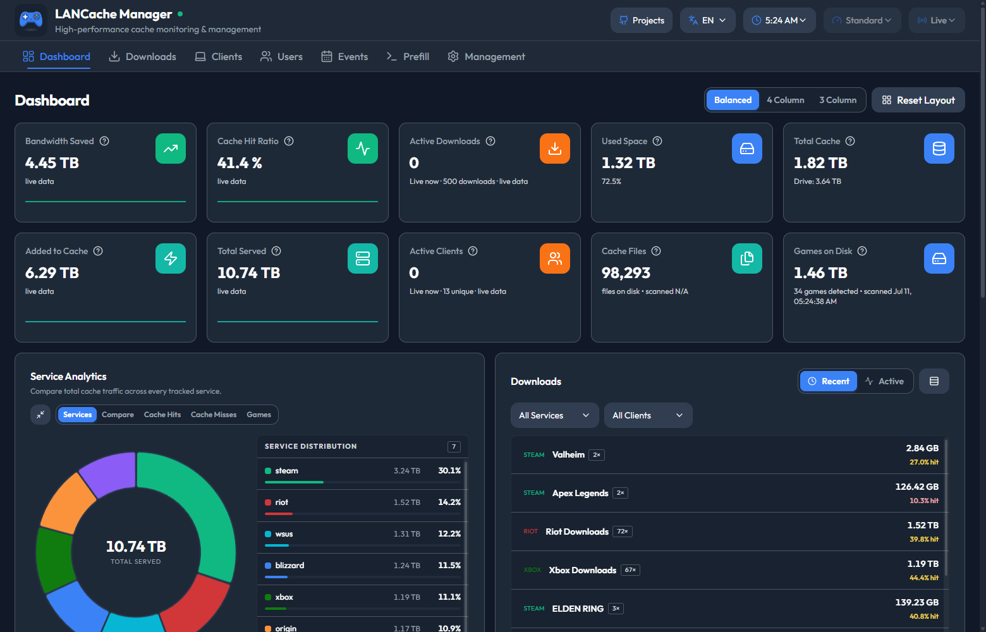Open the Management tab

(x=486, y=57)
